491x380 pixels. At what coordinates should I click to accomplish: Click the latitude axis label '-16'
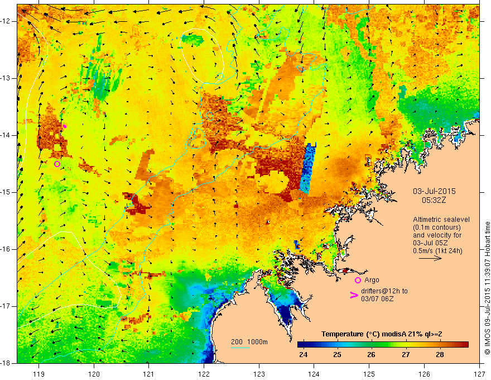pyautogui.click(x=6, y=249)
